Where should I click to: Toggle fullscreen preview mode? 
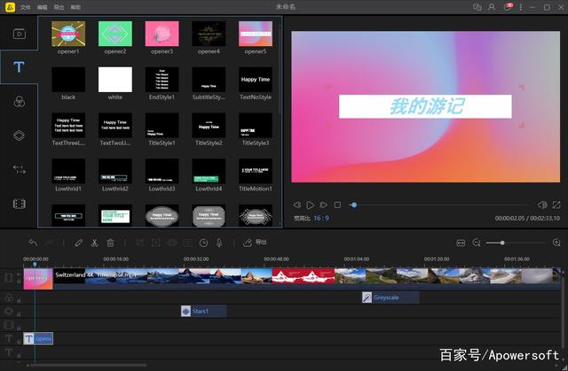click(x=556, y=205)
